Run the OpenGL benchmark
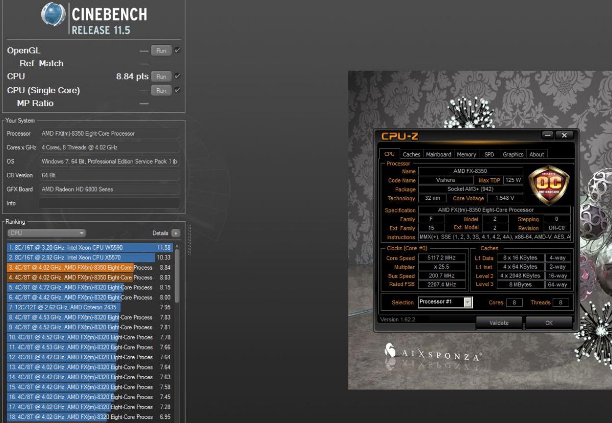The width and height of the screenshot is (612, 423). (x=161, y=51)
